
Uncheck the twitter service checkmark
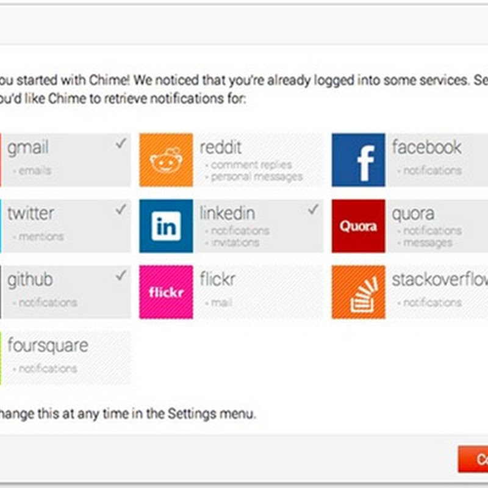click(121, 209)
